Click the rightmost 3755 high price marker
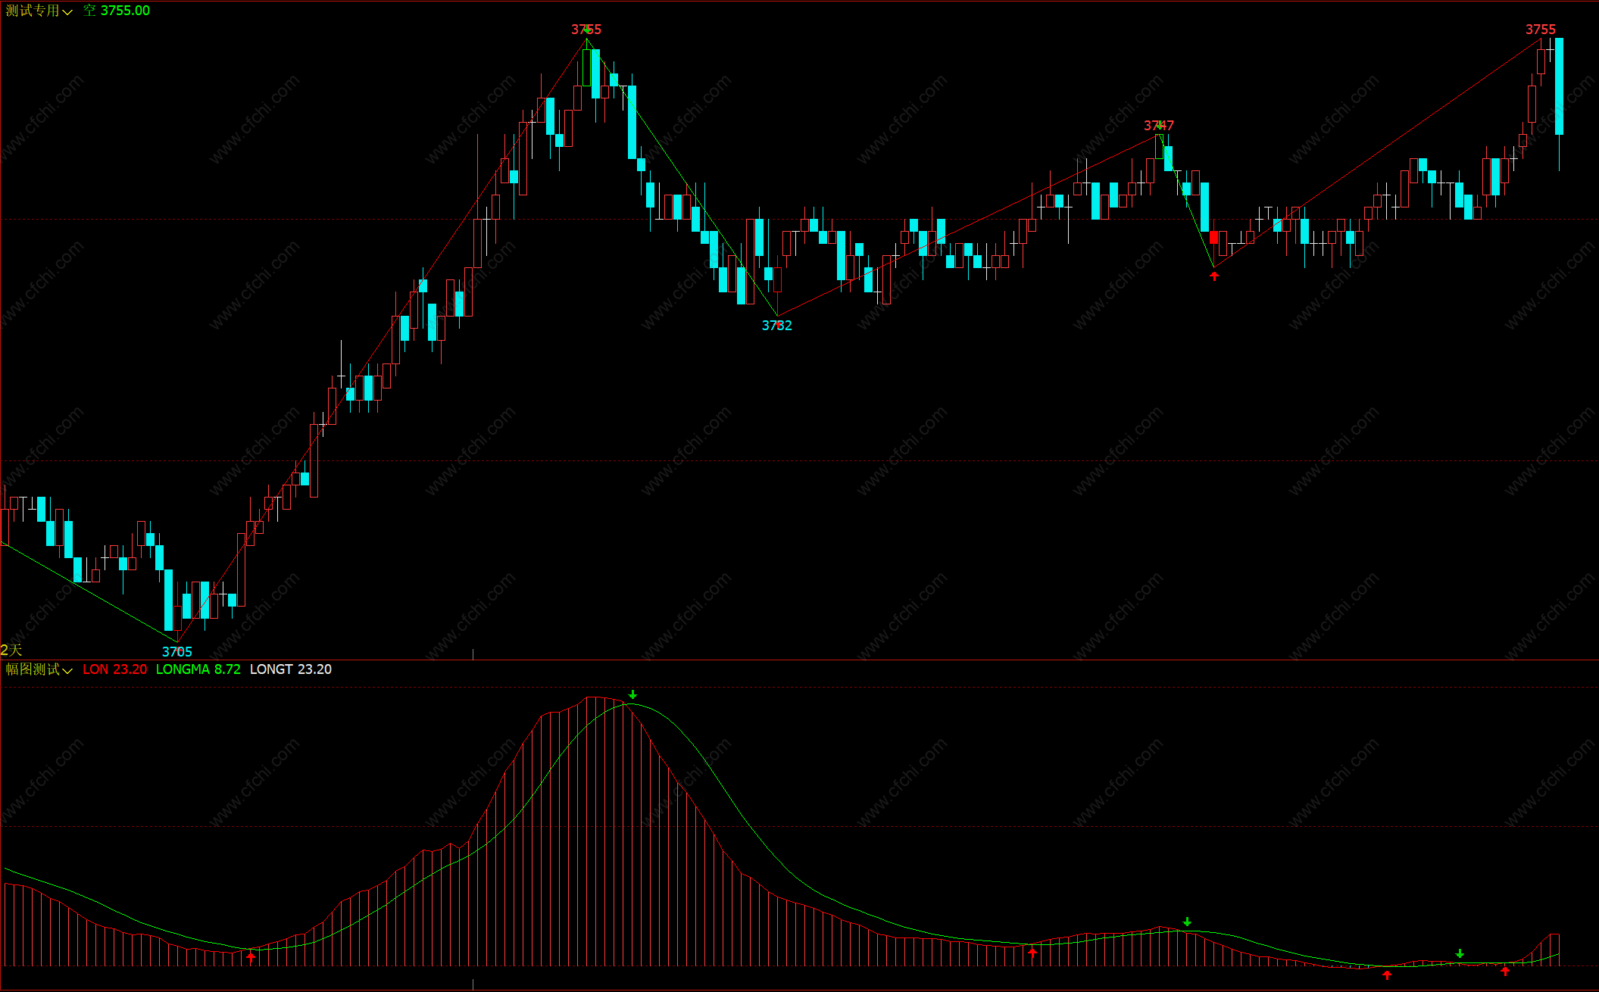This screenshot has width=1599, height=992. pyautogui.click(x=1540, y=30)
